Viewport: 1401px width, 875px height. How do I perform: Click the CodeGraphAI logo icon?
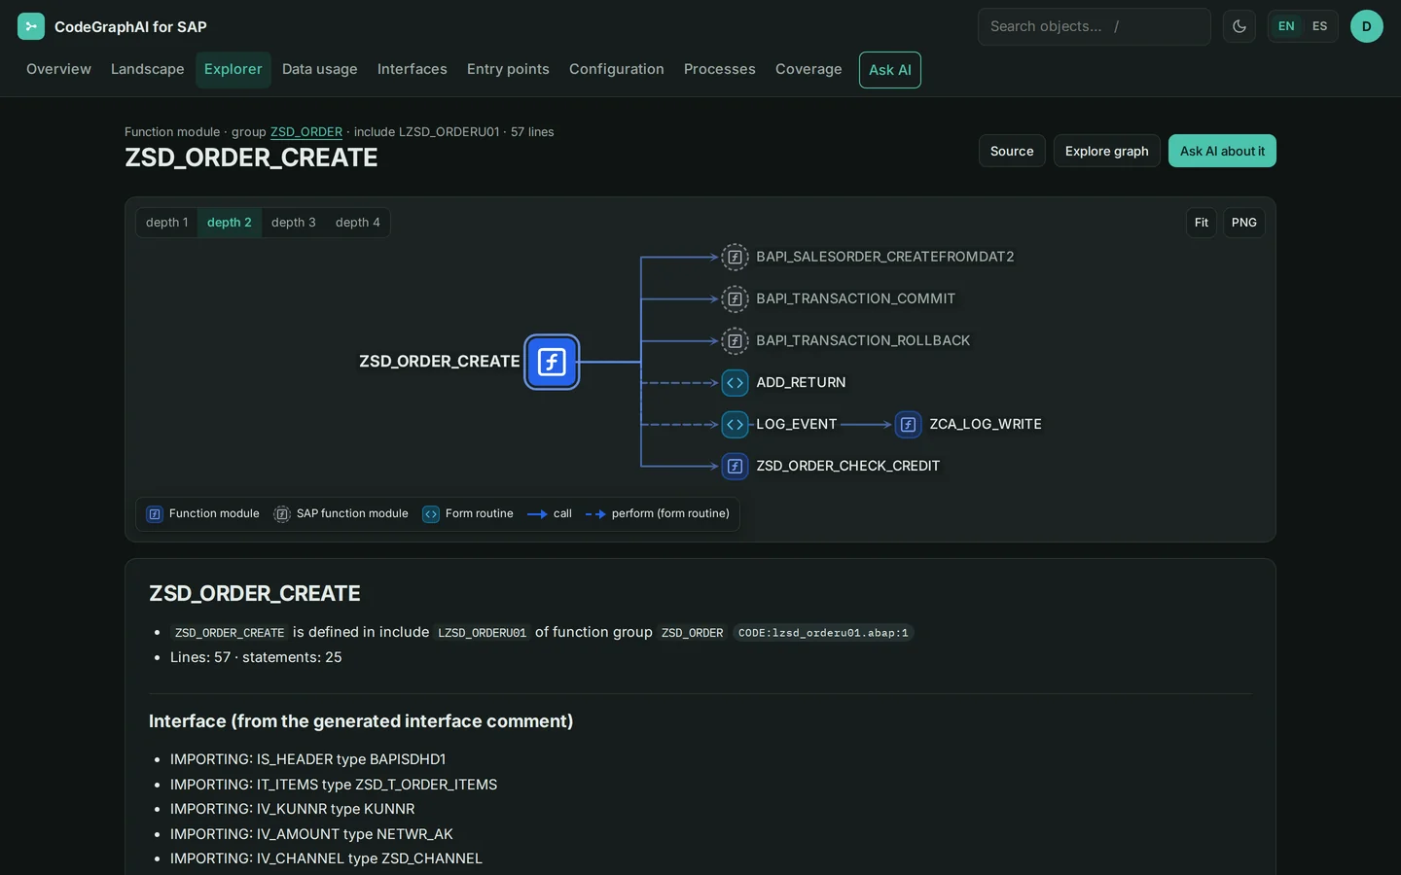31,26
